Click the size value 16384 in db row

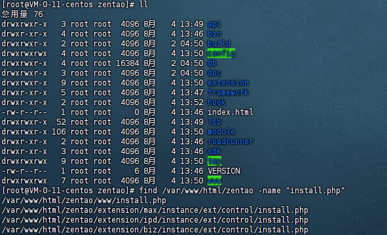(128, 63)
